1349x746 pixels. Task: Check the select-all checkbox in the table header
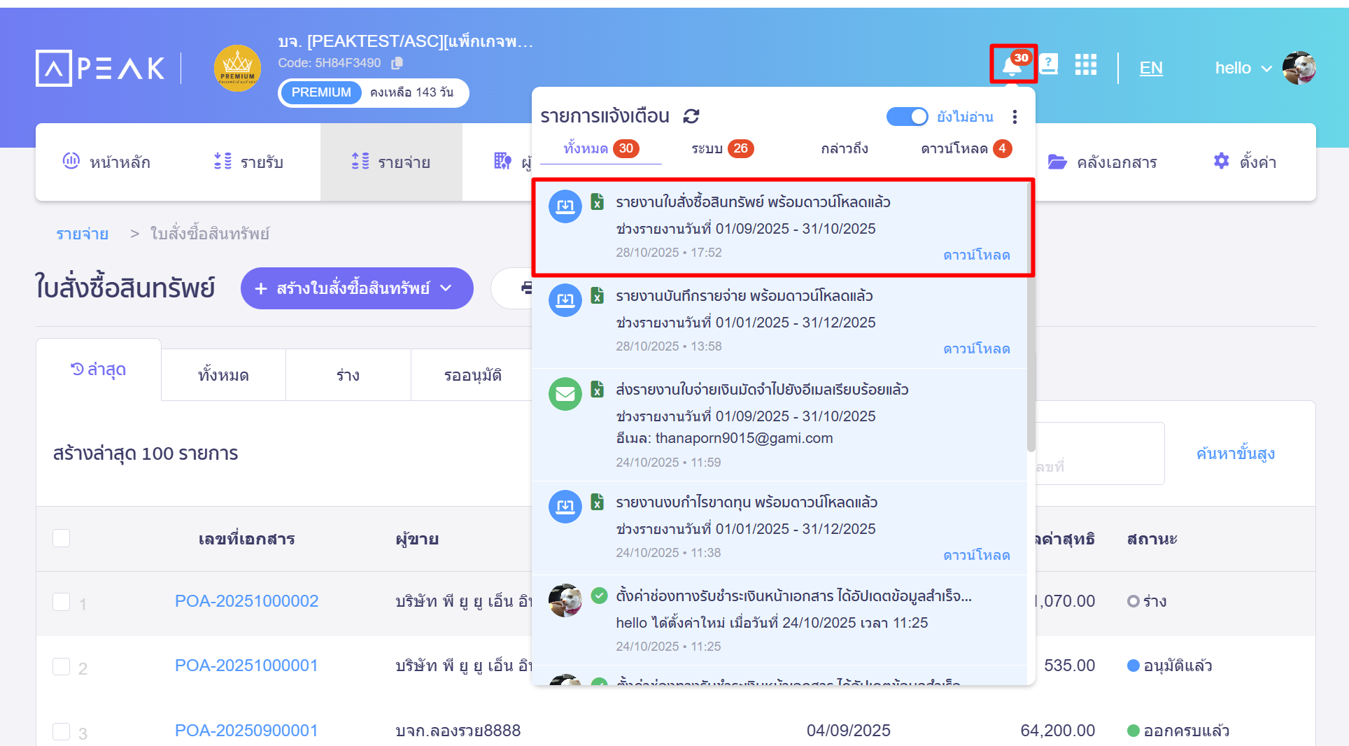[x=61, y=537]
